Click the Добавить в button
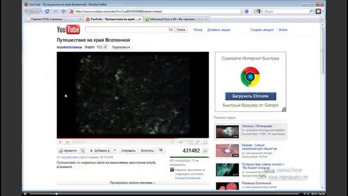 click(100, 151)
